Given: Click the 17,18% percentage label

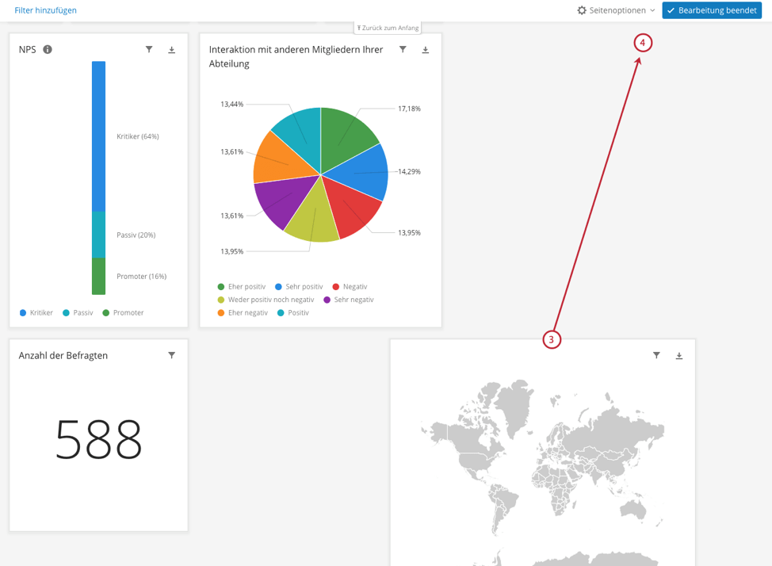Looking at the screenshot, I should pyautogui.click(x=409, y=109).
